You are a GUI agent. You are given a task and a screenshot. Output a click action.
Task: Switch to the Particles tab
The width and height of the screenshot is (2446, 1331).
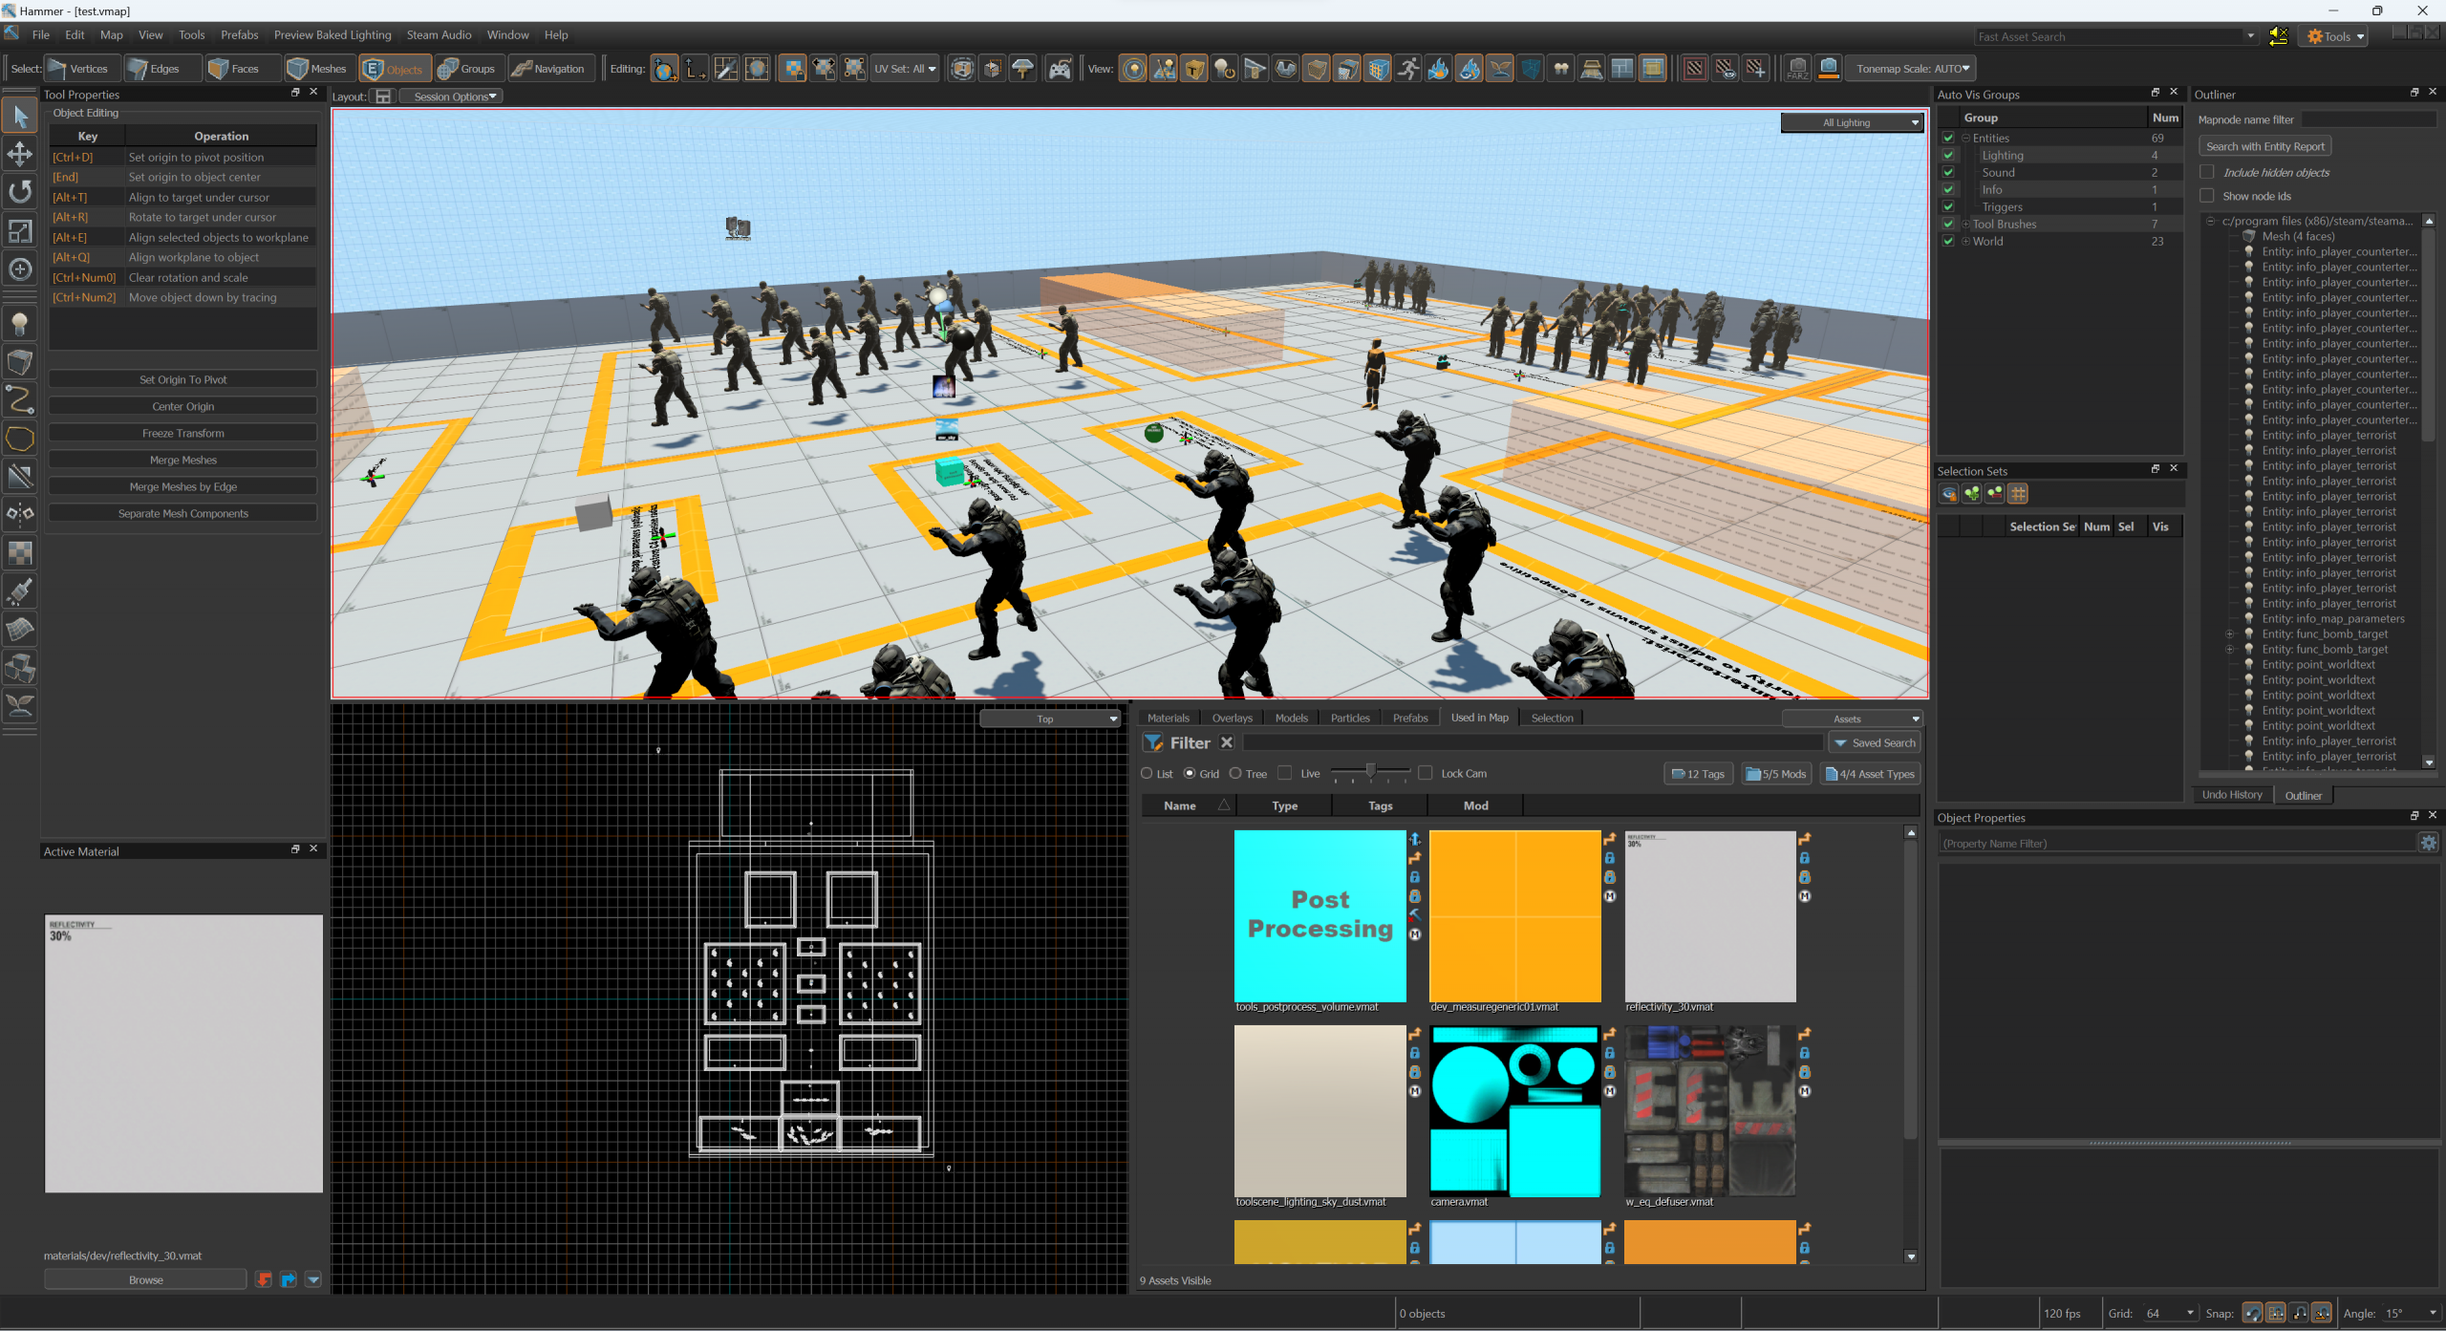(x=1349, y=718)
